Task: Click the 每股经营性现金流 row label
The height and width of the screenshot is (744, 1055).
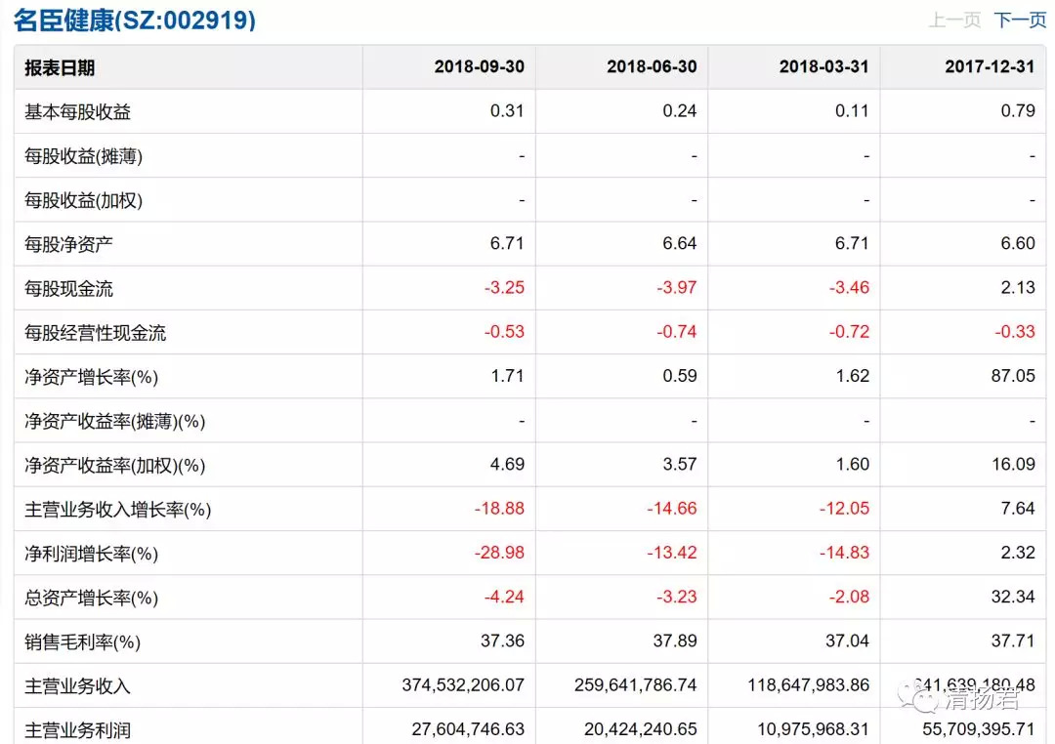Action: click(95, 333)
